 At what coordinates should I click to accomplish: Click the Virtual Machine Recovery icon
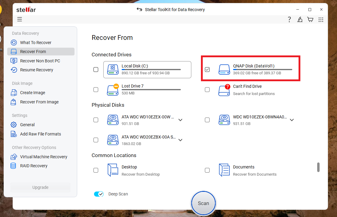coord(14,157)
